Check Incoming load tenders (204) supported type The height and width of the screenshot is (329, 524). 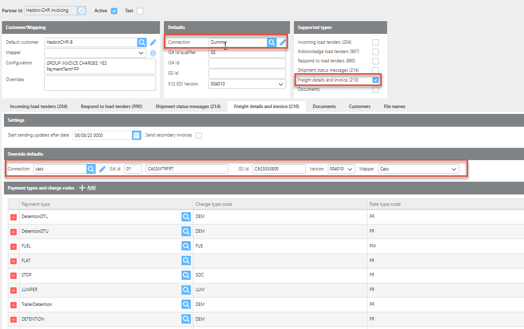[375, 43]
